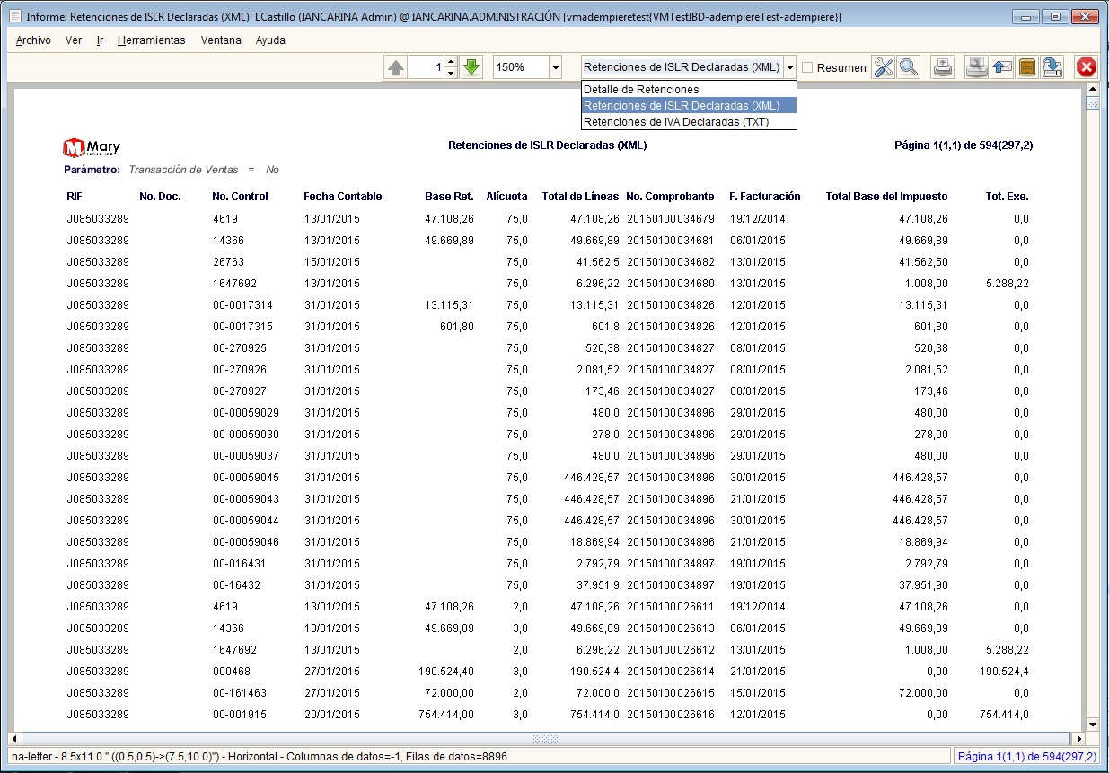
Task: Open the customize report tools icon
Action: click(x=884, y=67)
